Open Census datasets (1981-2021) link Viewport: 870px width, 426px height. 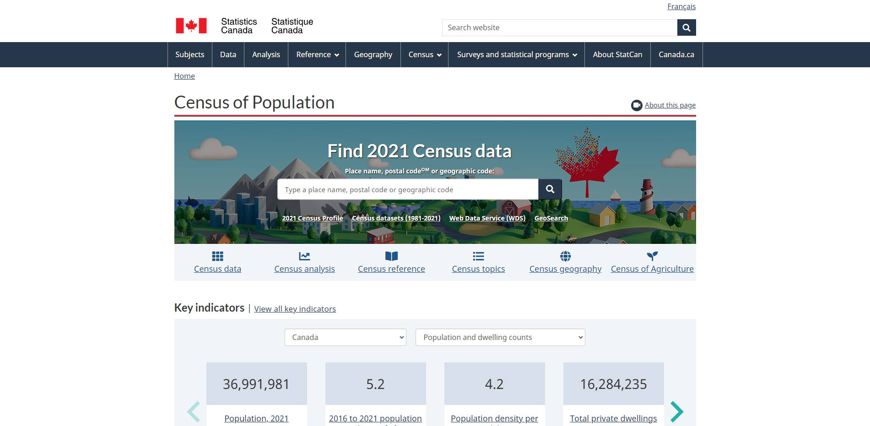(x=396, y=218)
